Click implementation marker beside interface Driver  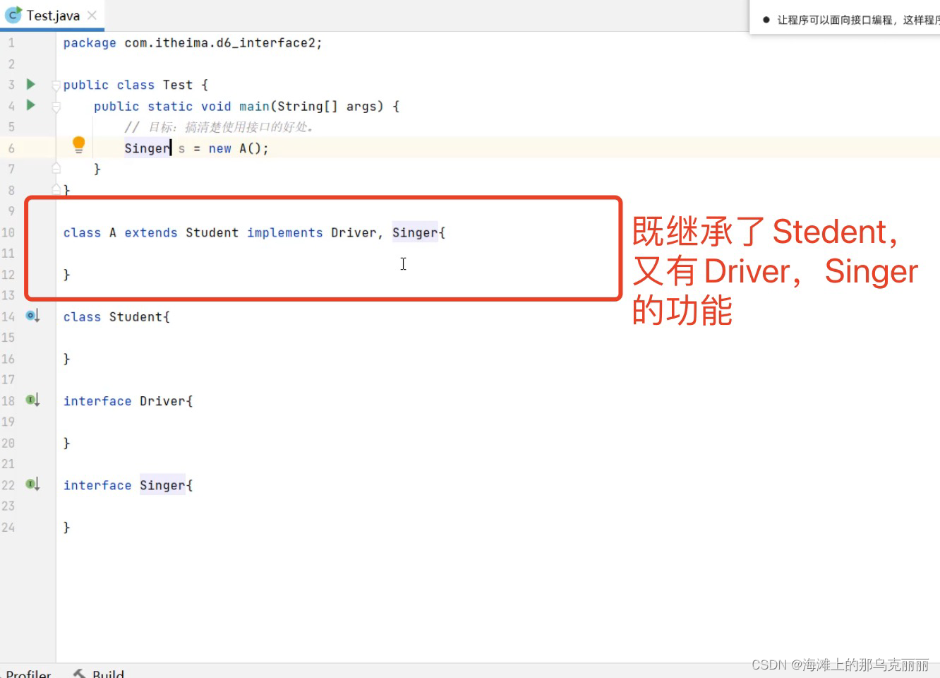(x=31, y=400)
